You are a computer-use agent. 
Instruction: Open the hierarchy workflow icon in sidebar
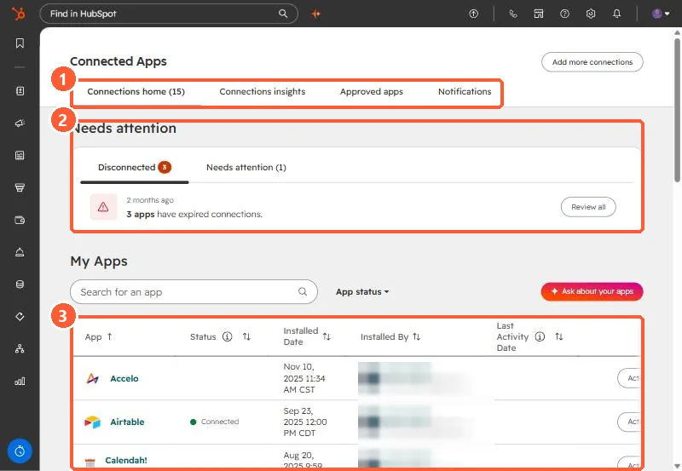tap(20, 349)
